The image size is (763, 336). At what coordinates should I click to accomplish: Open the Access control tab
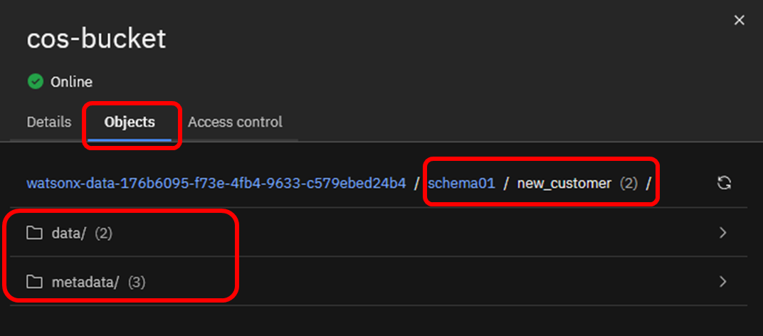click(235, 122)
